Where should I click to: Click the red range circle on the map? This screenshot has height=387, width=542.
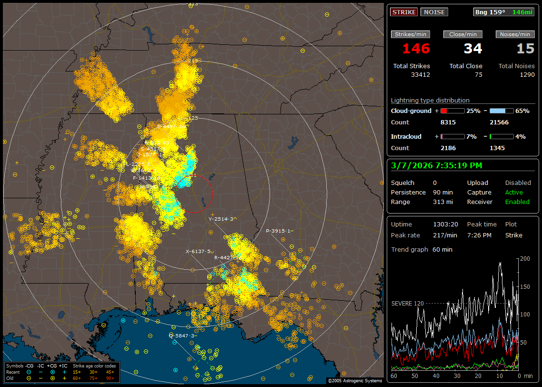tap(212, 193)
